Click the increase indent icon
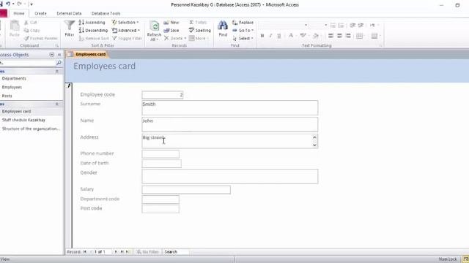 pos(361,26)
